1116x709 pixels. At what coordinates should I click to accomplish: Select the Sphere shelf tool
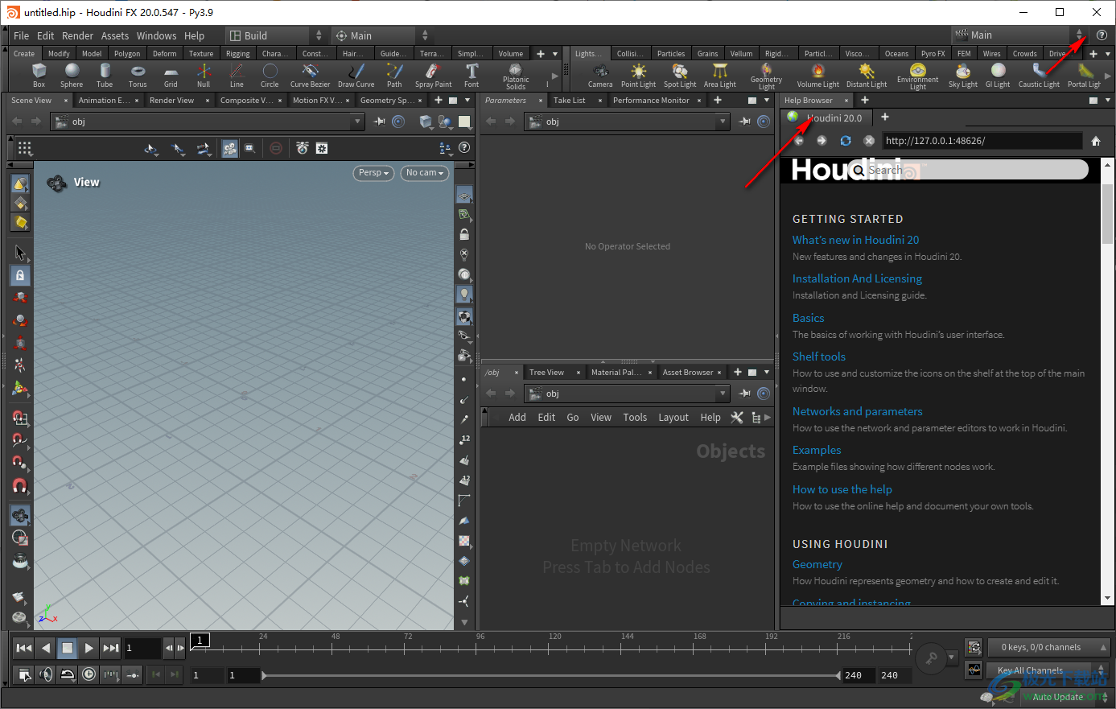coord(72,76)
